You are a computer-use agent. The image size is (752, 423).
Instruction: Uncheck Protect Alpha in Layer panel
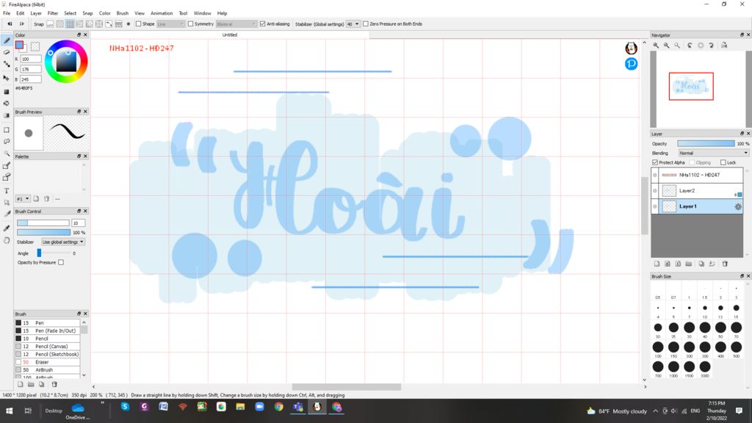click(655, 162)
